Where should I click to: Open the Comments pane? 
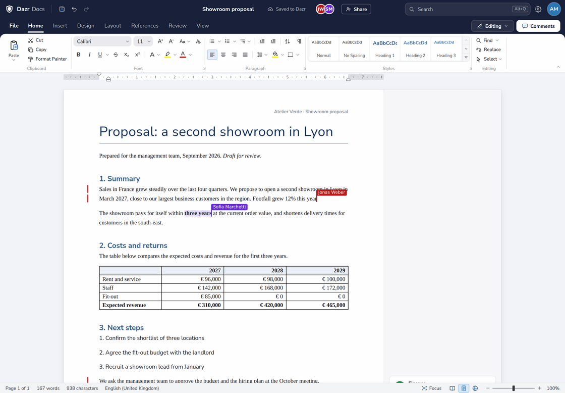538,26
